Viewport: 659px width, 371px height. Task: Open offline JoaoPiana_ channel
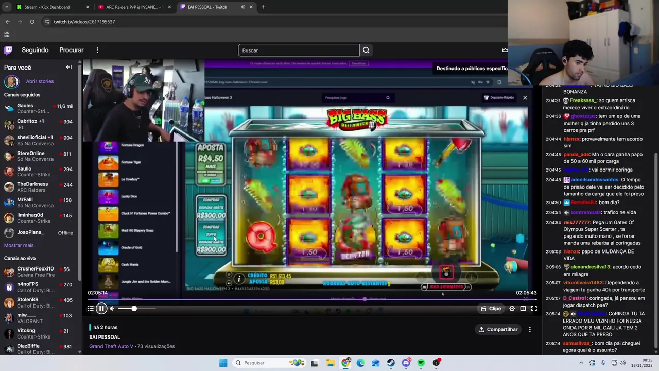point(40,233)
